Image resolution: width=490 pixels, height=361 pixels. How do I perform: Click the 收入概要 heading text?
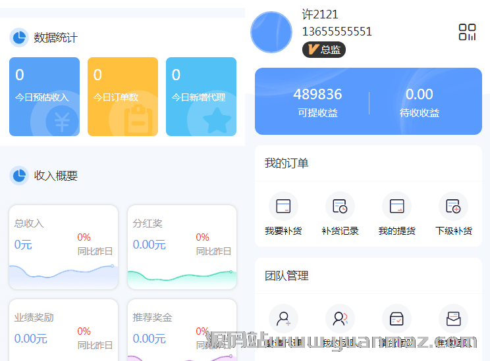(x=55, y=176)
